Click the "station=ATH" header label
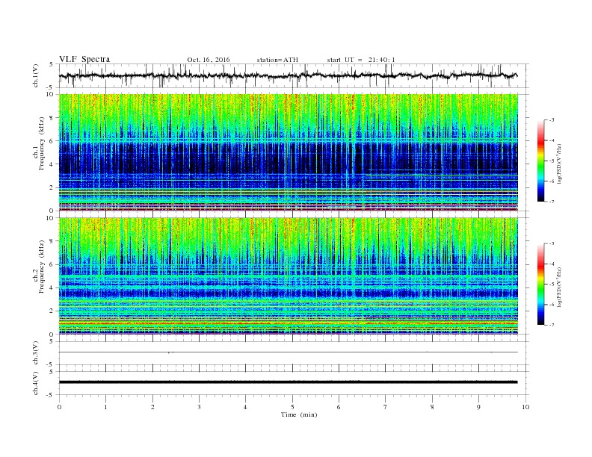 (277, 60)
